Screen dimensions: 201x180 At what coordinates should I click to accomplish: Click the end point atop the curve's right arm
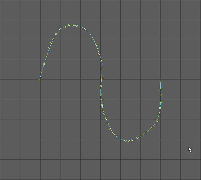[160, 82]
